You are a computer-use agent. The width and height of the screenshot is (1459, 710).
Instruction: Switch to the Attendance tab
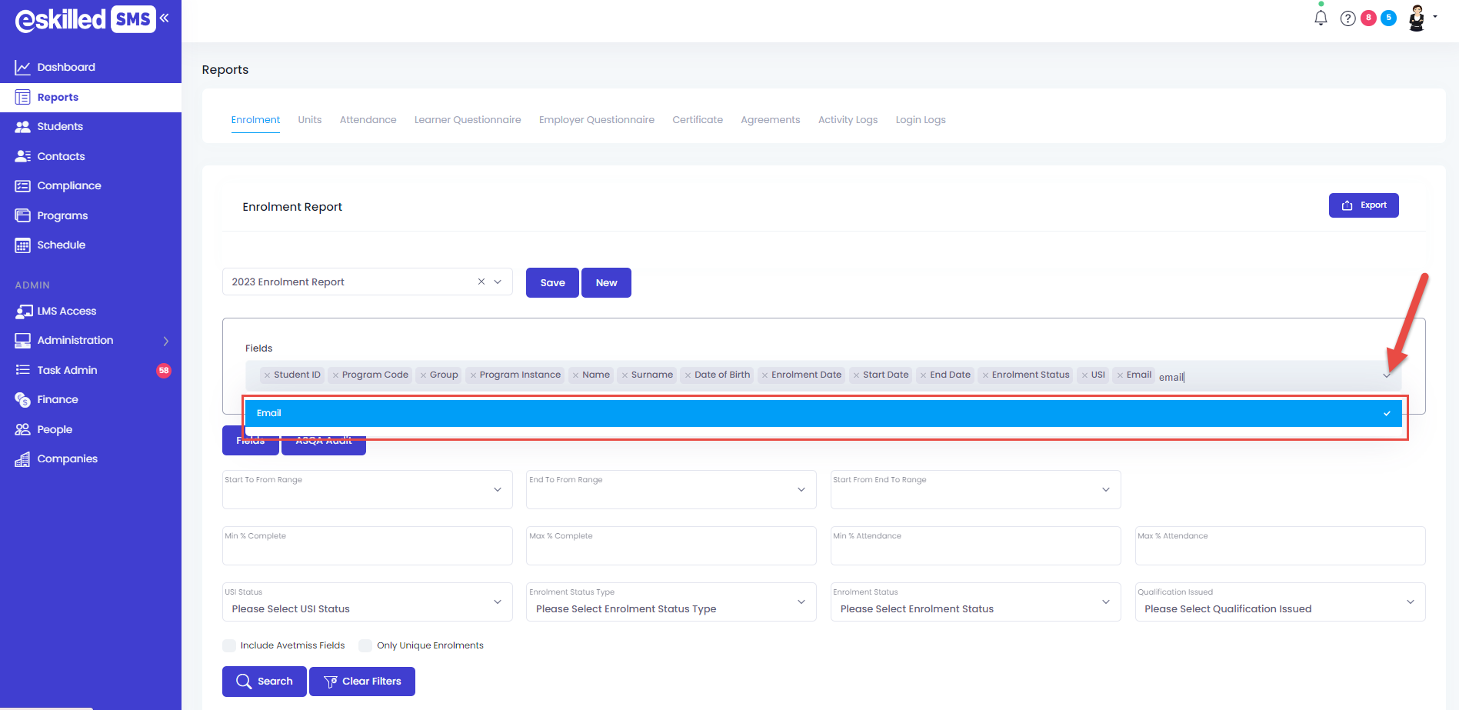pyautogui.click(x=368, y=120)
